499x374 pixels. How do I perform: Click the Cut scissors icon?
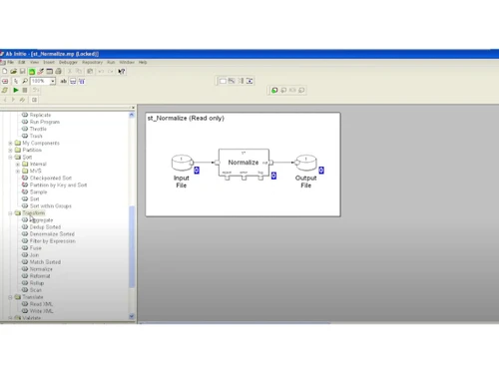click(70, 71)
